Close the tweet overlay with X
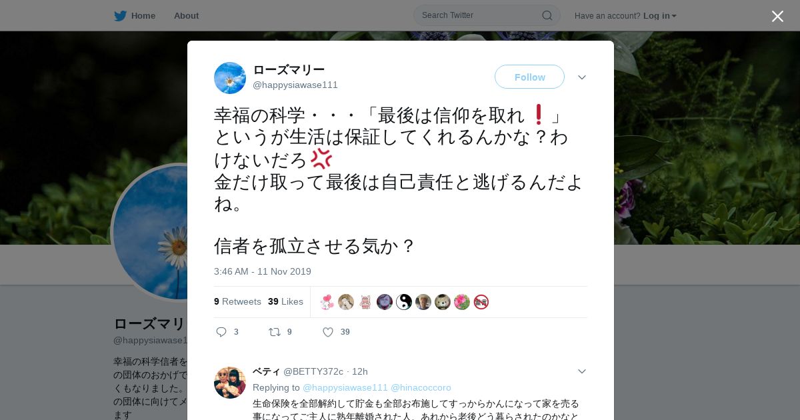The height and width of the screenshot is (420, 800). [x=777, y=16]
